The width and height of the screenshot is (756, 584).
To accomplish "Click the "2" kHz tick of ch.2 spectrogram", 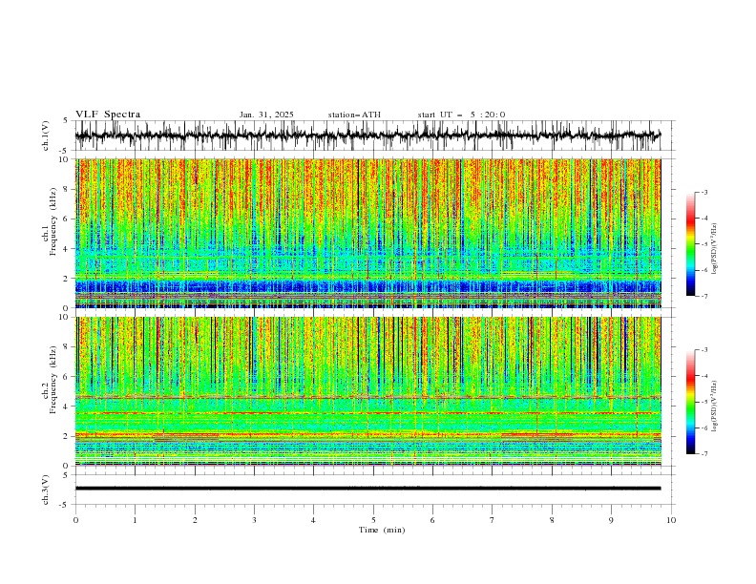I will [66, 436].
